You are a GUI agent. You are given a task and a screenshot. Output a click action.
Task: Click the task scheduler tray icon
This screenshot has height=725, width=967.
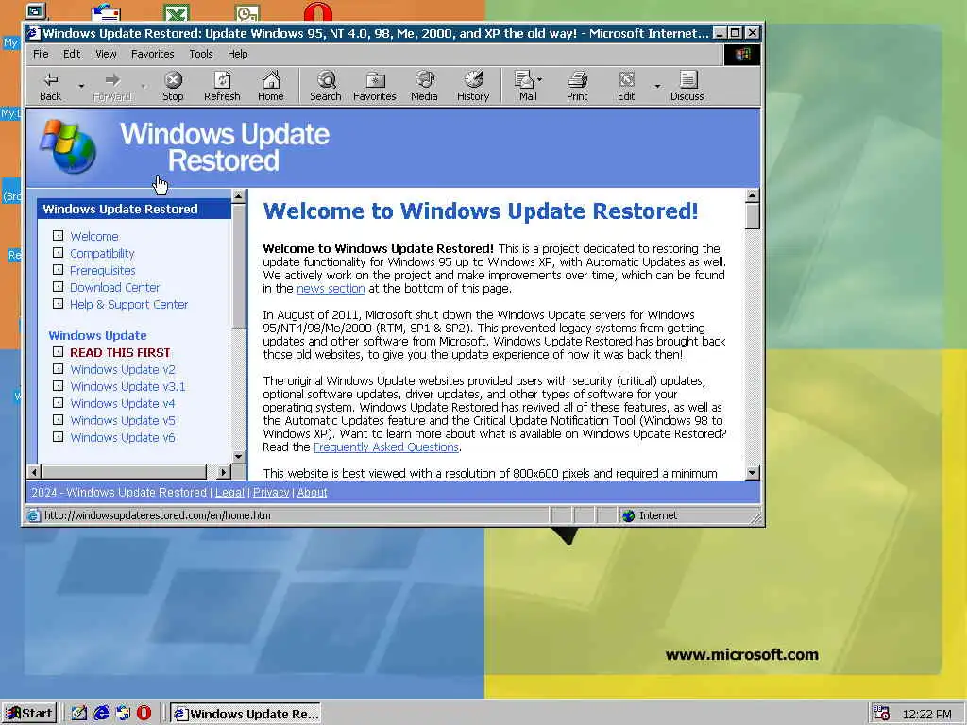[882, 714]
